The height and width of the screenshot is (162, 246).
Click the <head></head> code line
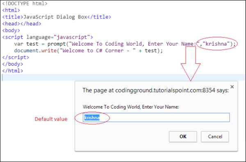(x=22, y=23)
